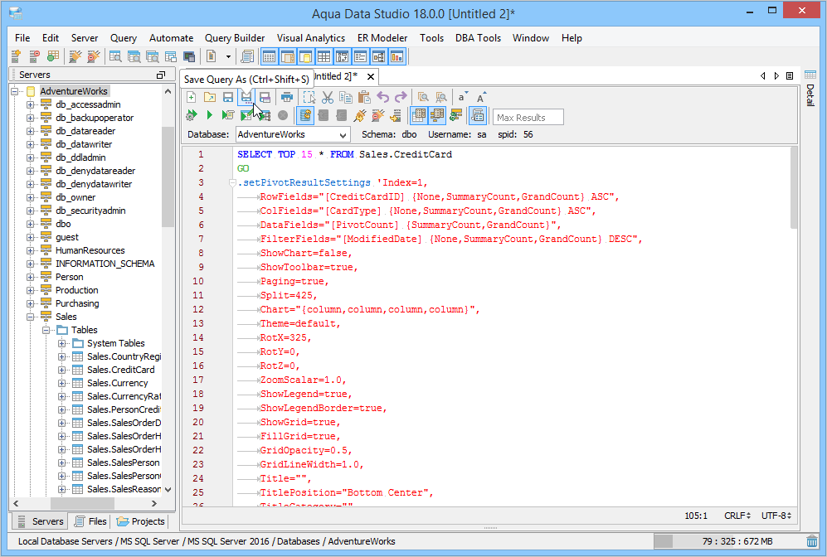This screenshot has width=827, height=557.
Task: Toggle the bar chart view button in main toolbar
Action: 397,56
